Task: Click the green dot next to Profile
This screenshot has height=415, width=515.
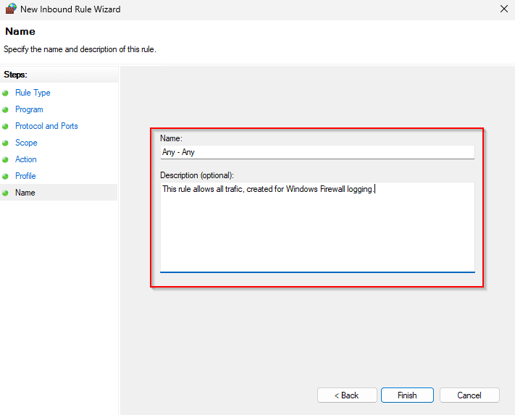Action: (6, 177)
